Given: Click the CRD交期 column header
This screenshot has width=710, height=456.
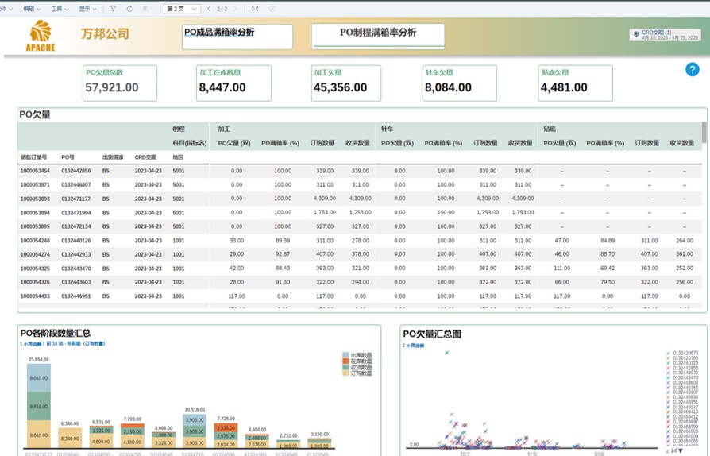Looking at the screenshot, I should pyautogui.click(x=145, y=157).
